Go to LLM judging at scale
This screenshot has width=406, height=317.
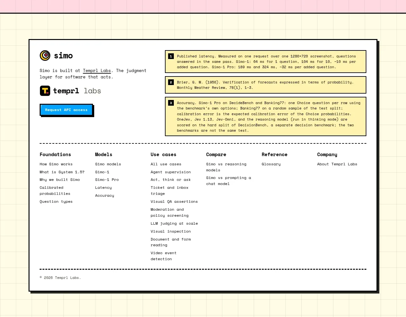[x=174, y=223]
